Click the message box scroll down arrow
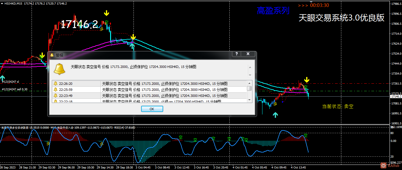 (250, 75)
